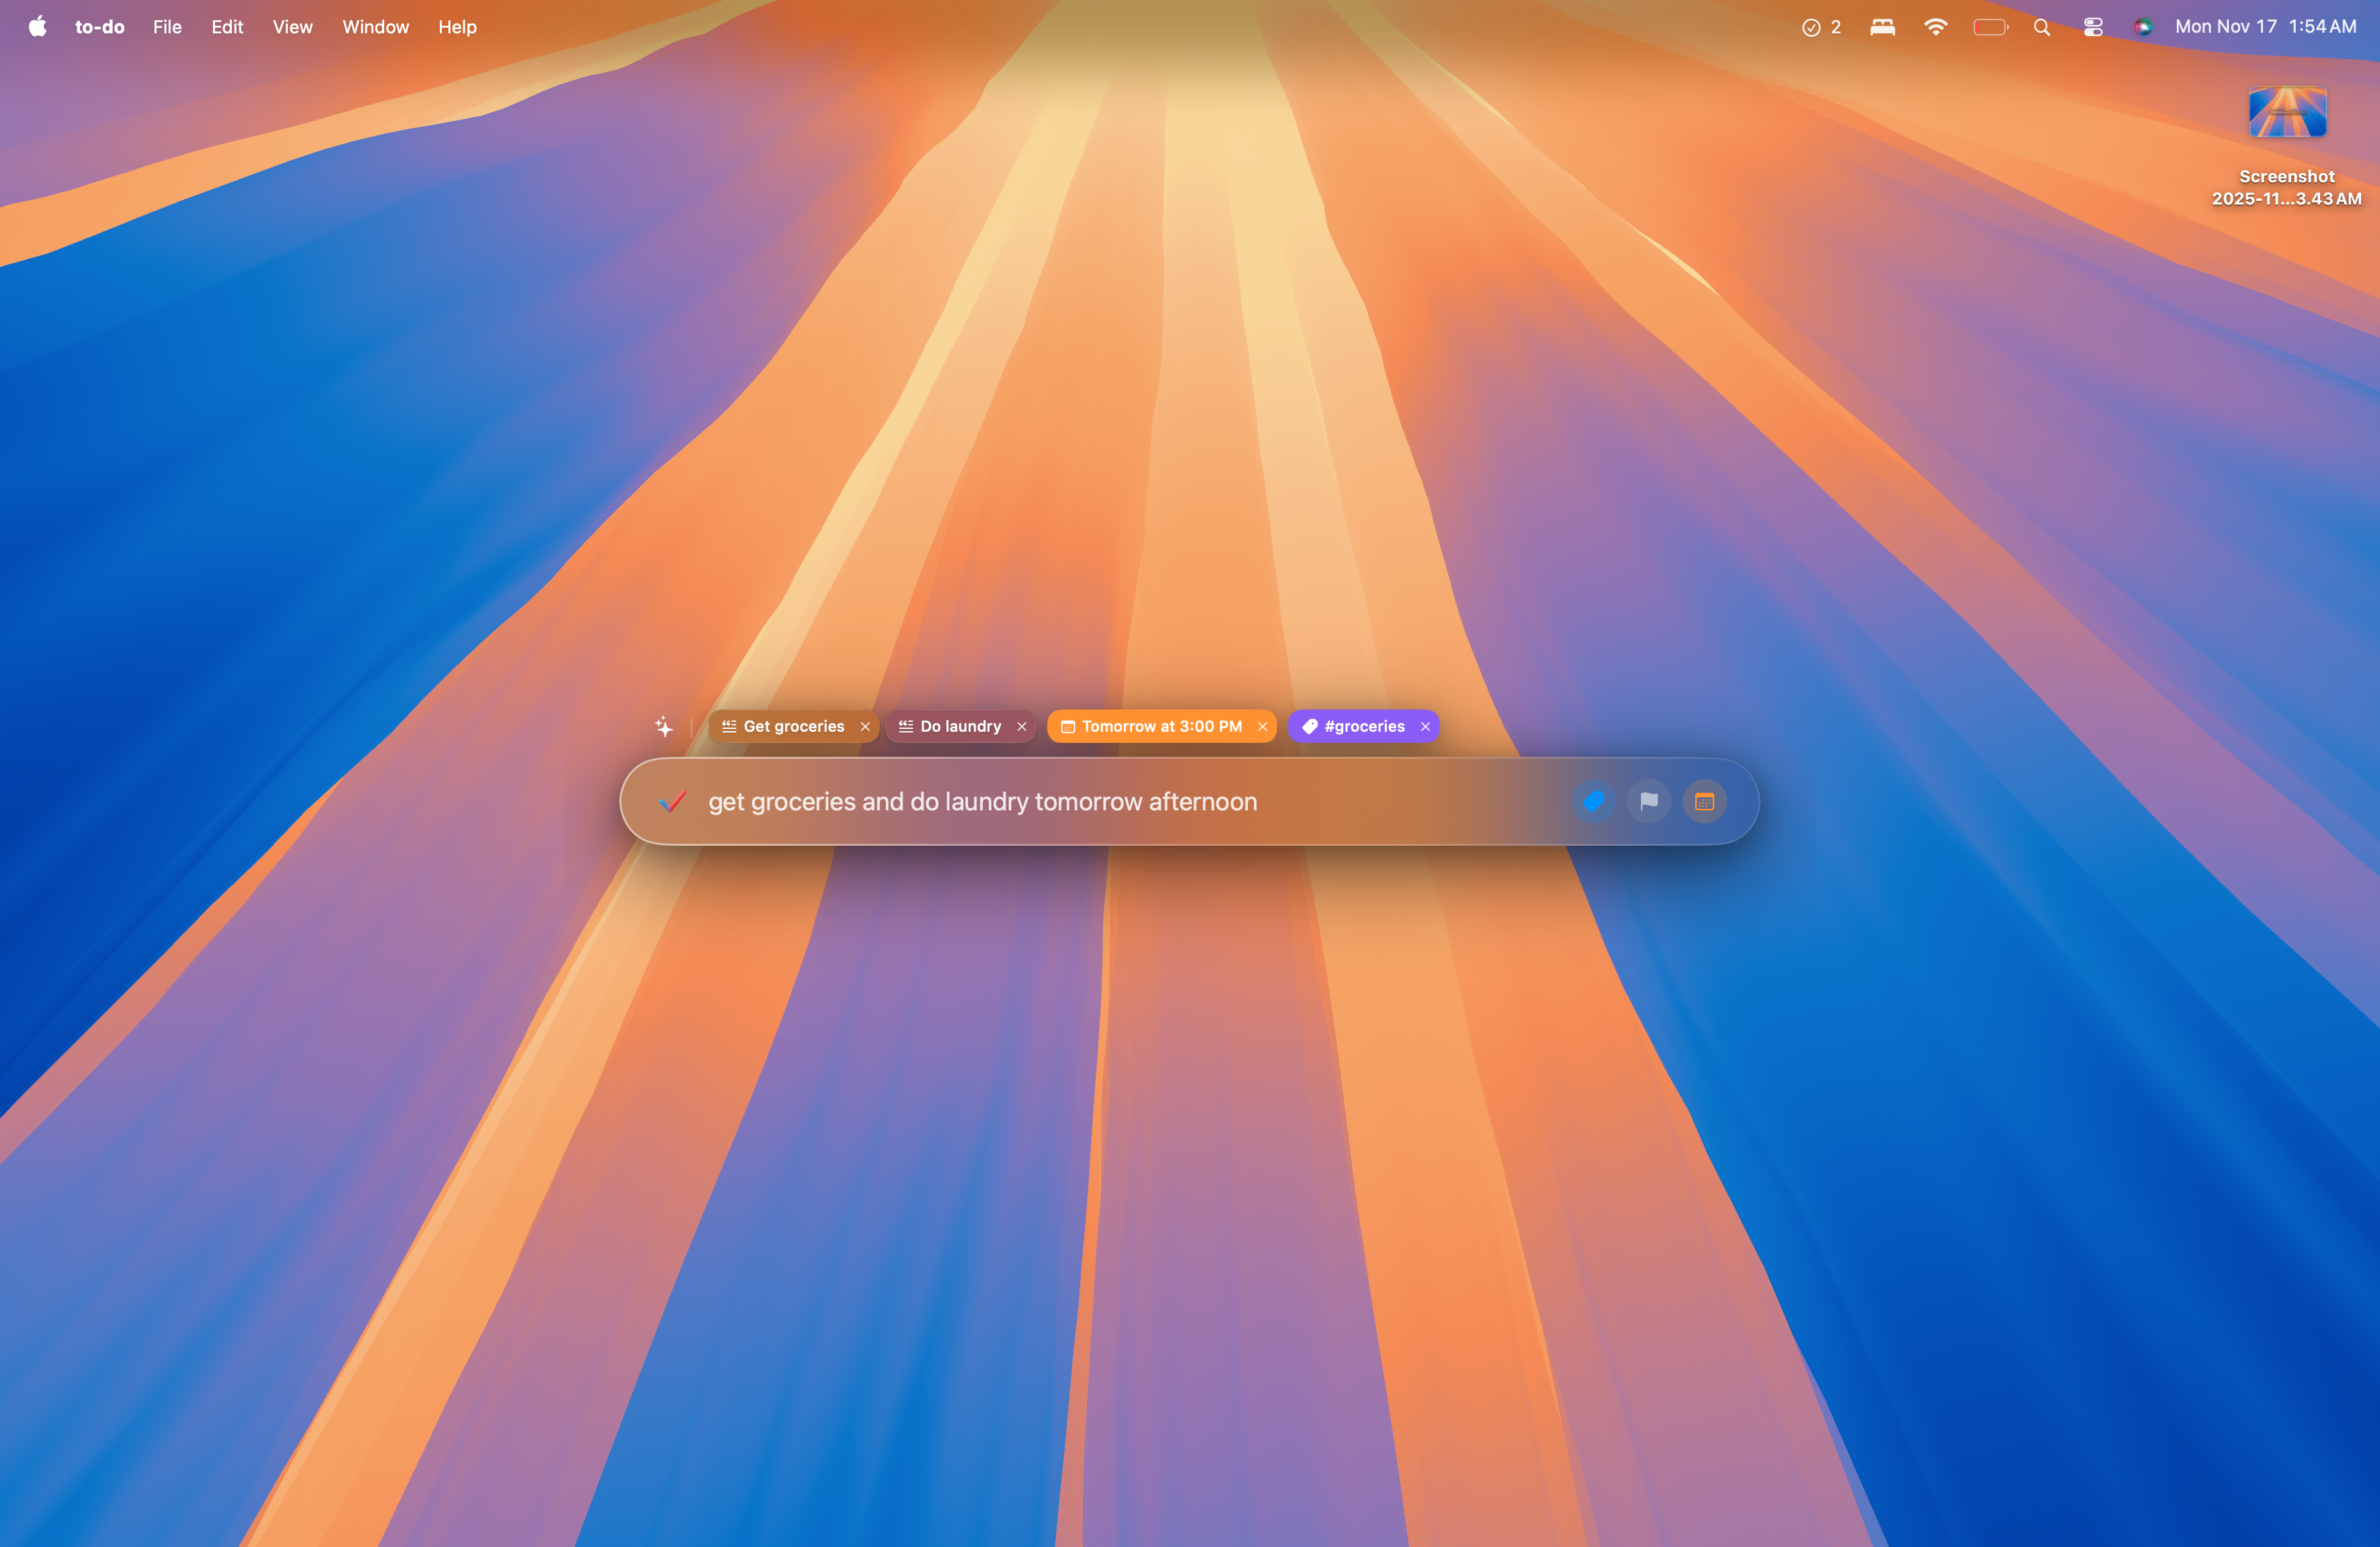This screenshot has height=1547, width=2380.
Task: Open the View menu
Action: (x=292, y=27)
